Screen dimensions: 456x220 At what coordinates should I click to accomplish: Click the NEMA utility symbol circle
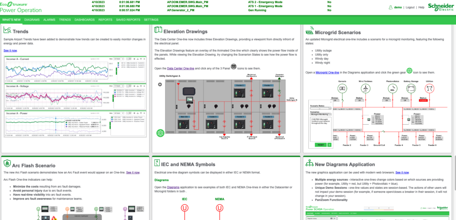point(220,208)
